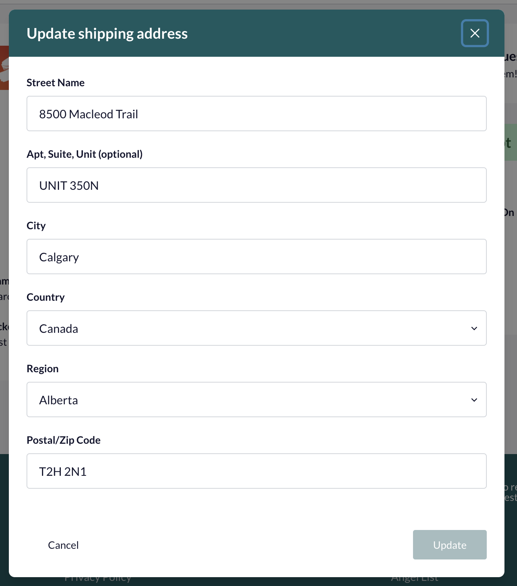The width and height of the screenshot is (517, 586).
Task: Click the Region label text
Action: tap(43, 369)
